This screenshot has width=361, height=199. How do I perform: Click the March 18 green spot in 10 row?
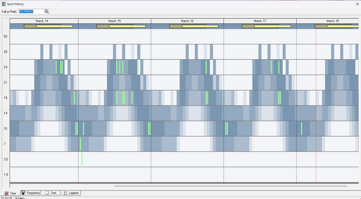pyautogui.click(x=302, y=128)
